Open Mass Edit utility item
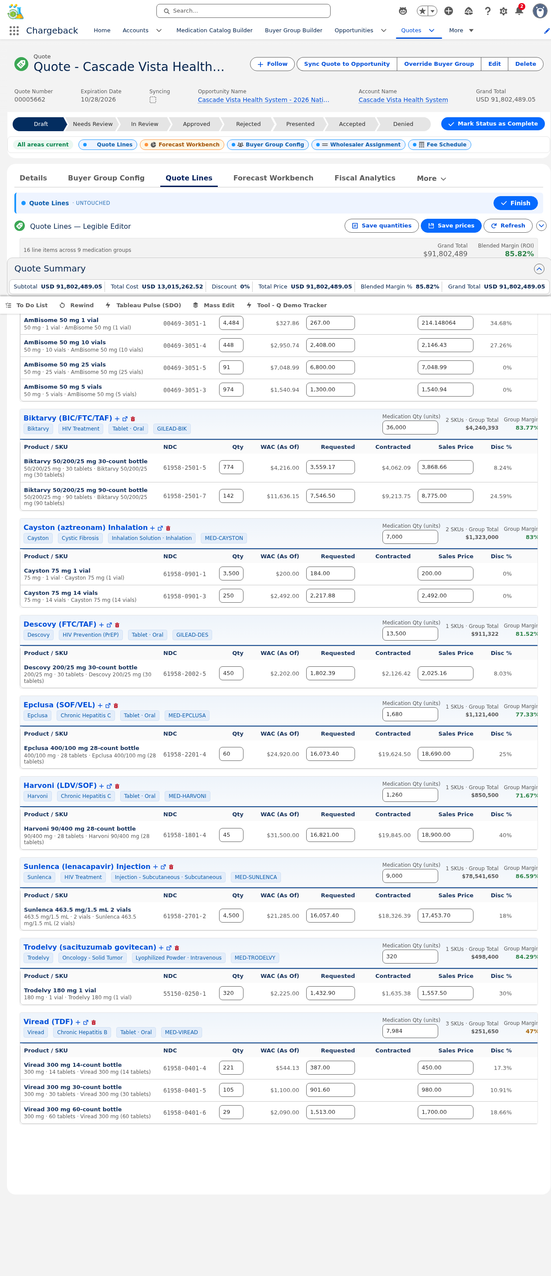 pyautogui.click(x=214, y=305)
